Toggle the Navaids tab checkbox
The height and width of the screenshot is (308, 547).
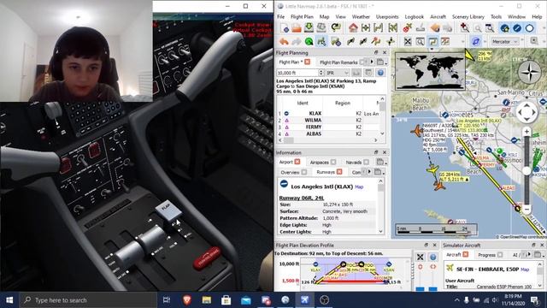pos(367,162)
